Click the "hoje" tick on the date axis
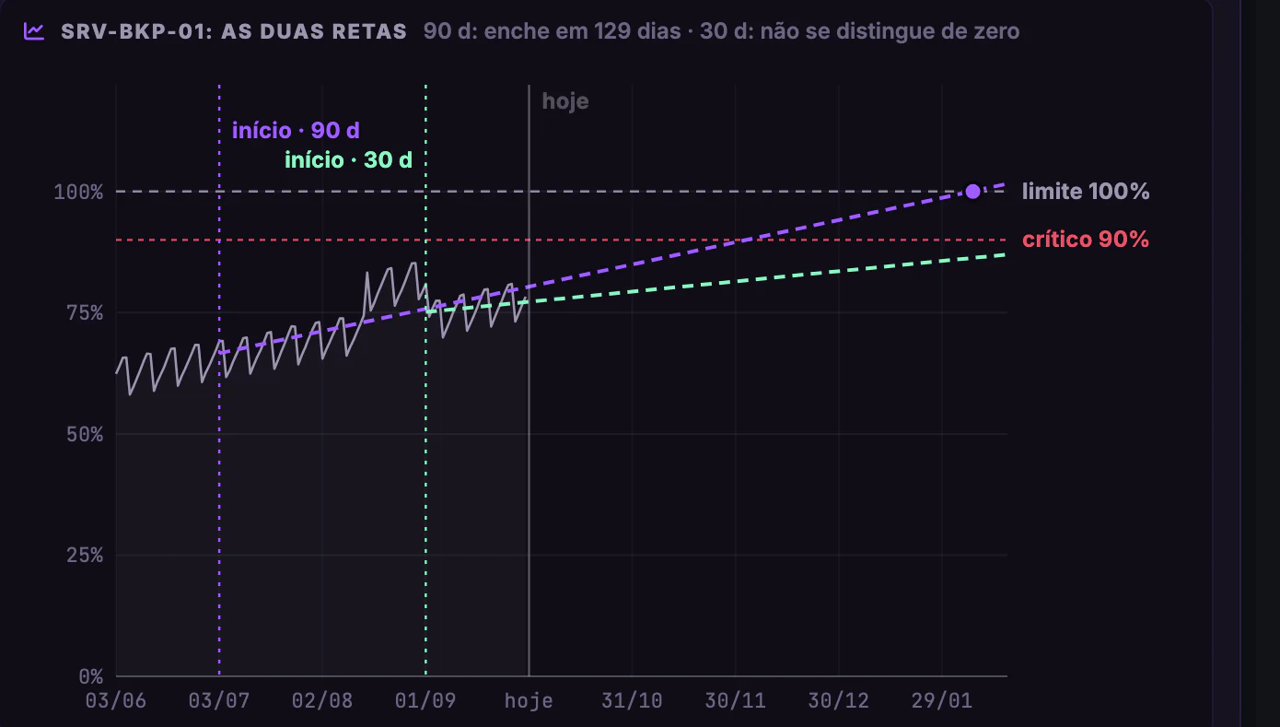This screenshot has height=727, width=1280. 529,701
